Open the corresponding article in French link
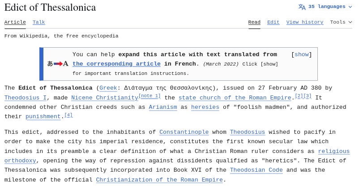Image resolution: width=359 pixels, height=186 pixels. point(116,64)
